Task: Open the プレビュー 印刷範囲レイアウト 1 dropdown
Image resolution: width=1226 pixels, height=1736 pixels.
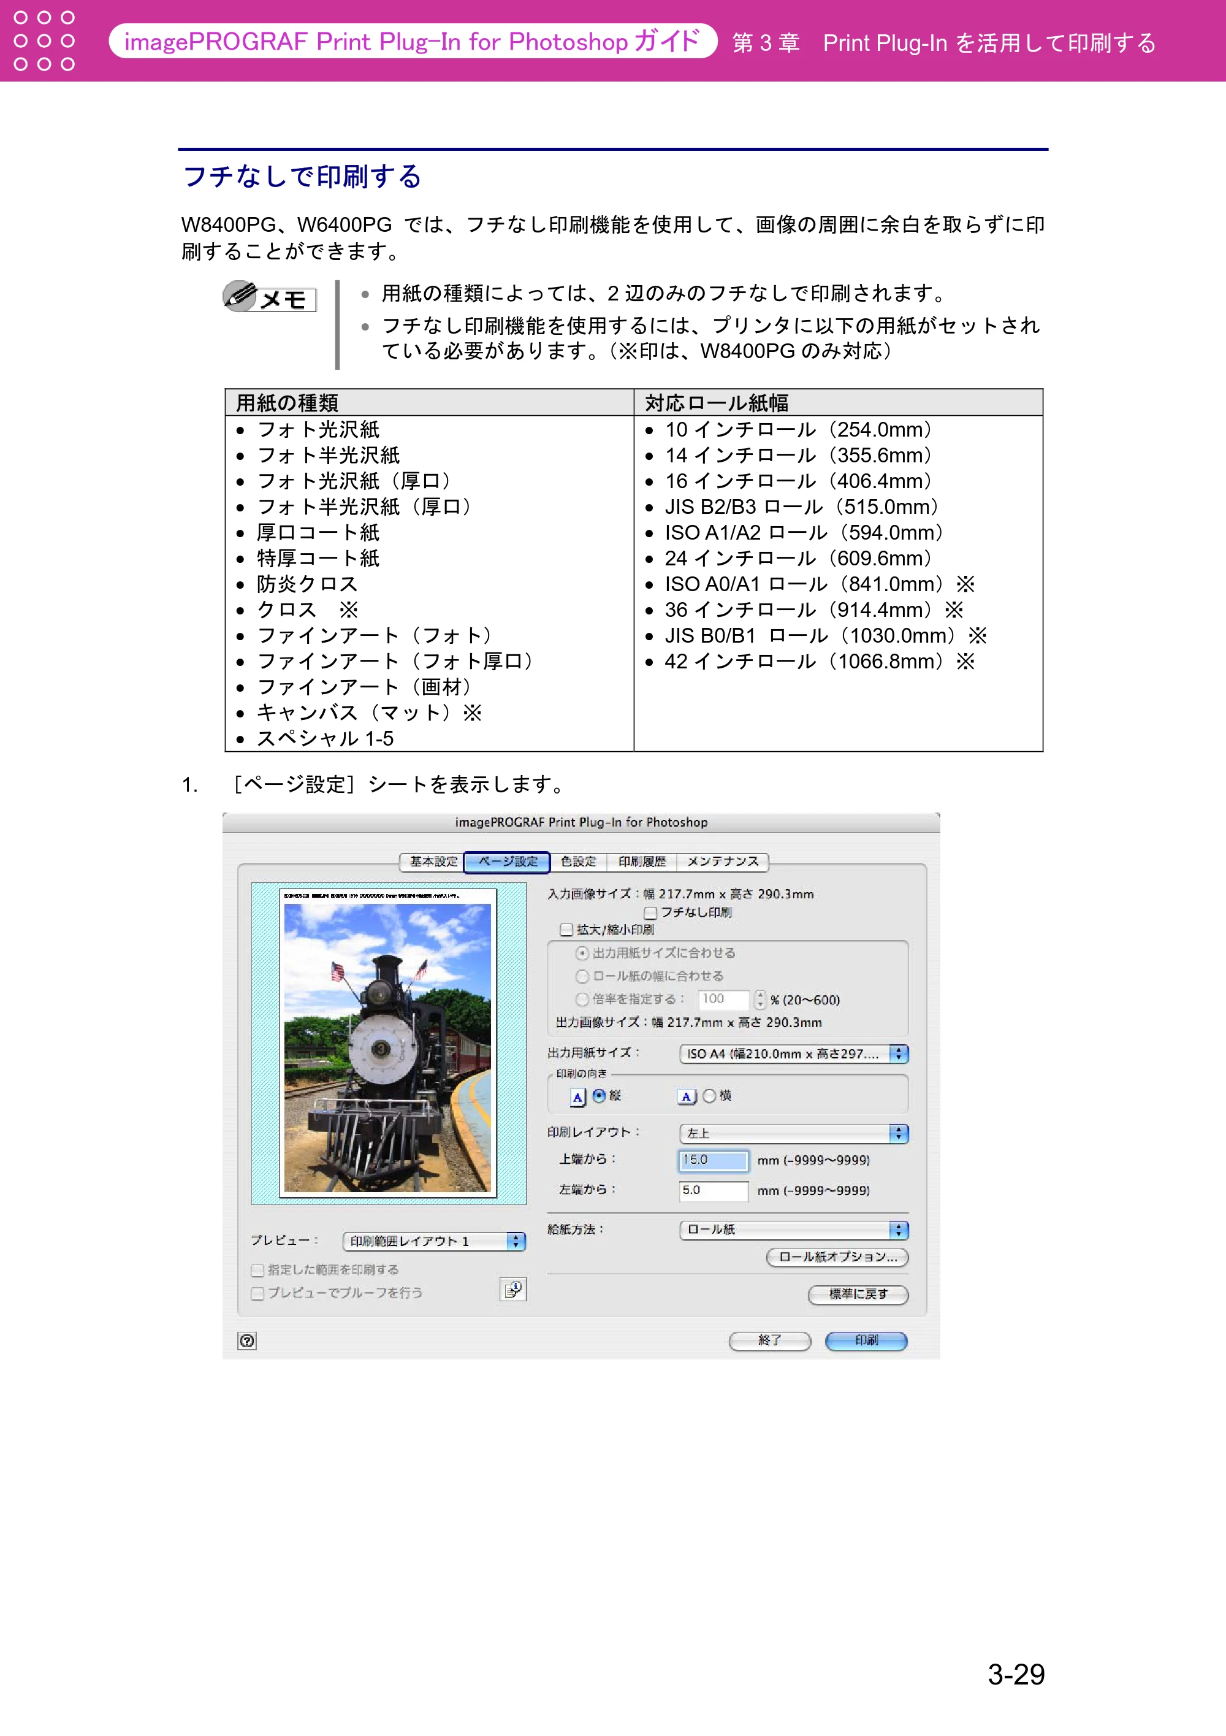Action: 434,1242
